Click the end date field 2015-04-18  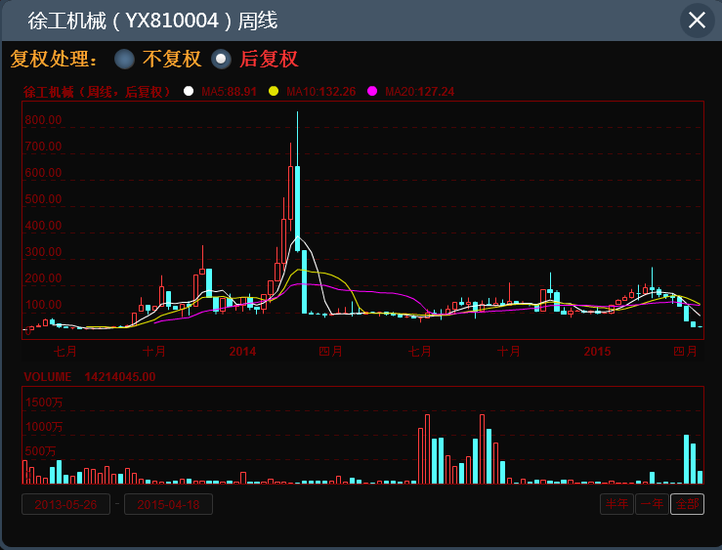(168, 504)
